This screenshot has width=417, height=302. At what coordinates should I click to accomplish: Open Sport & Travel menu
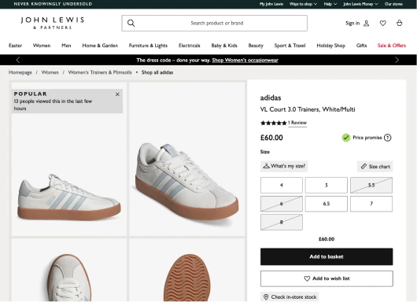[x=290, y=46]
